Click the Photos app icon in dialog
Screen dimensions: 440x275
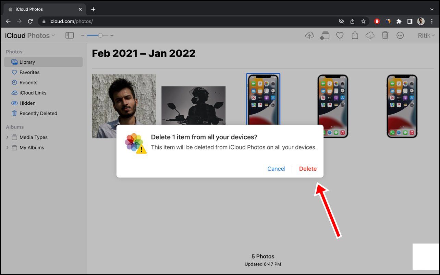(136, 143)
